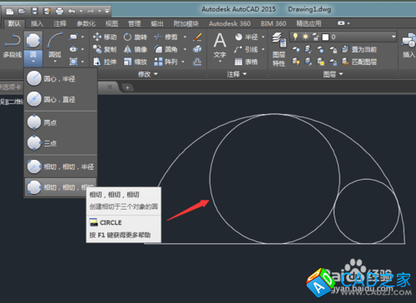Image resolution: width=416 pixels, height=303 pixels.
Task: Click the white layer color swatch
Action: click(x=325, y=37)
